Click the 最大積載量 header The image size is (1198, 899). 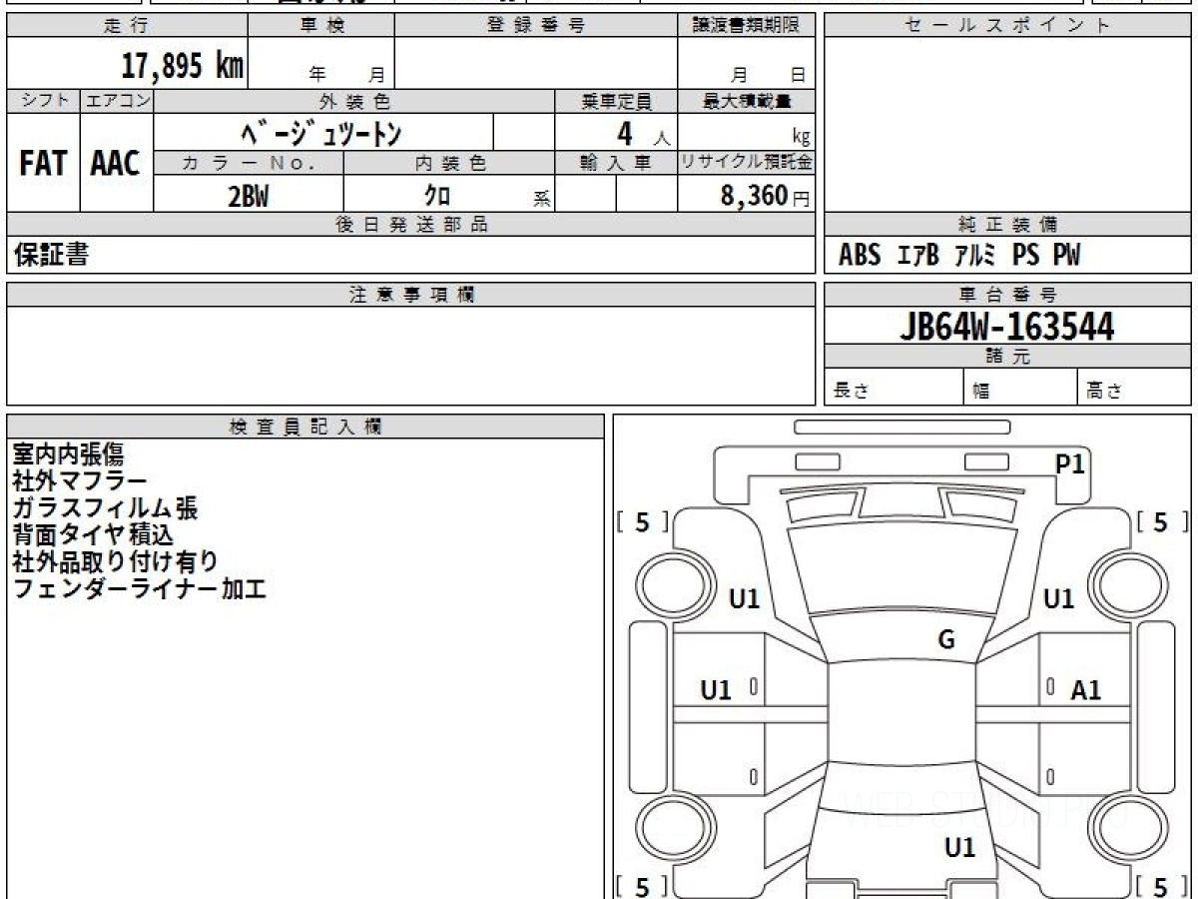pos(747,101)
